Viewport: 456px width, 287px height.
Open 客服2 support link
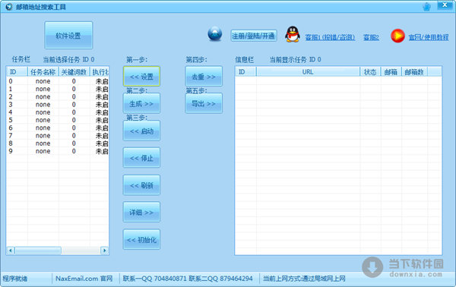coord(371,37)
